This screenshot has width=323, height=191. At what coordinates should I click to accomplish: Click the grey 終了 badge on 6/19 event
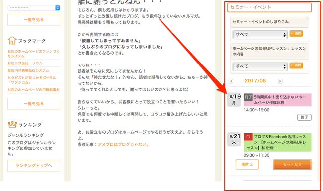tap(248, 97)
